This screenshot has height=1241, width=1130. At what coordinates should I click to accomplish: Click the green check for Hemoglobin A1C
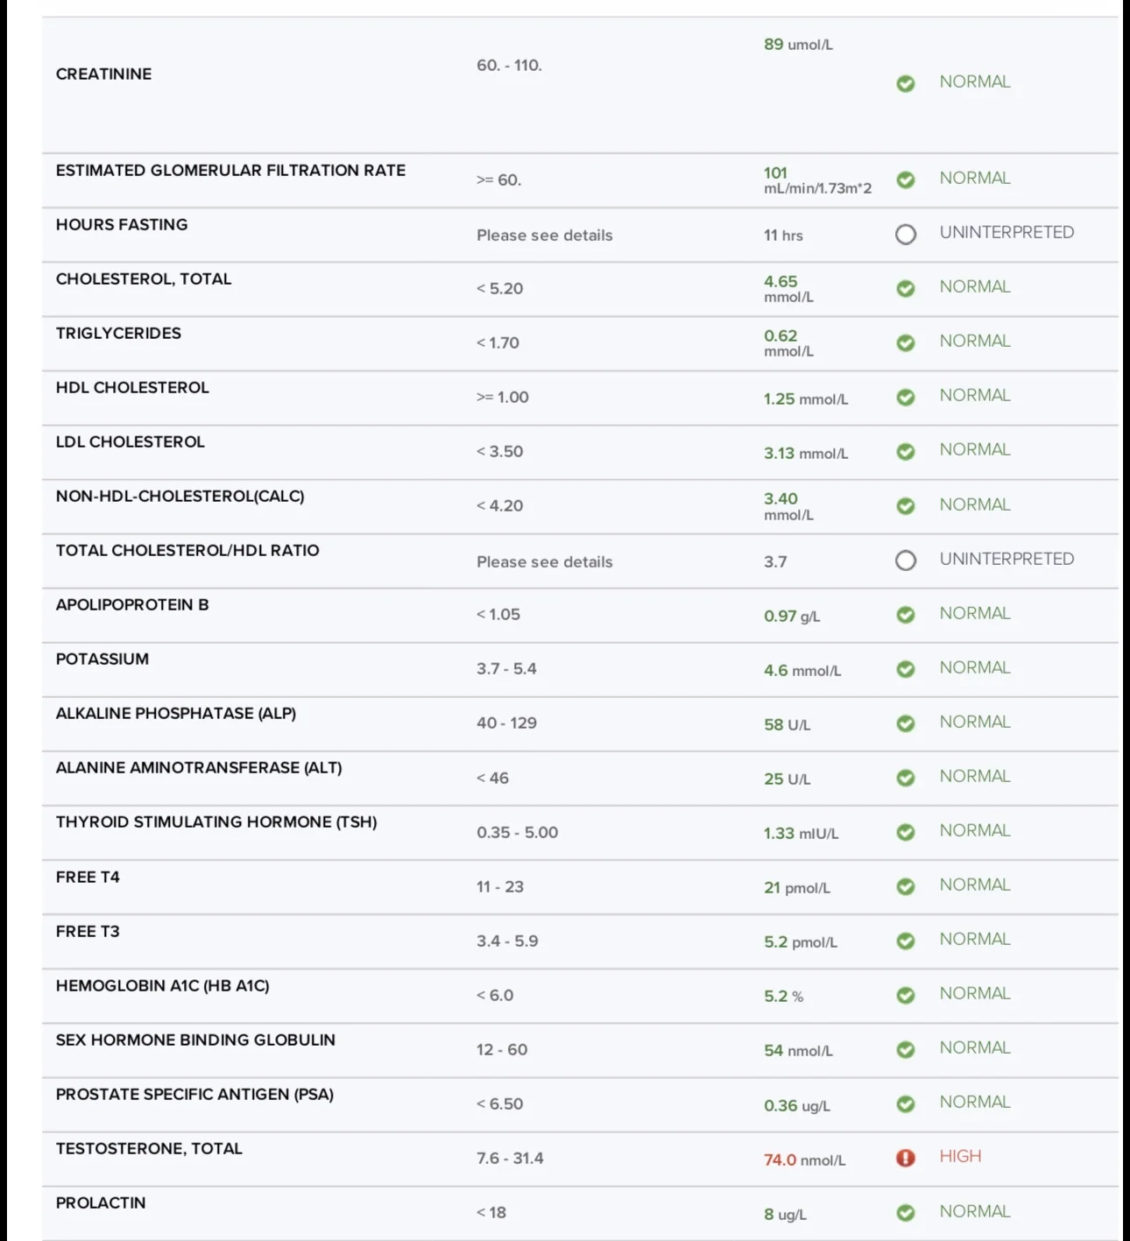(906, 995)
